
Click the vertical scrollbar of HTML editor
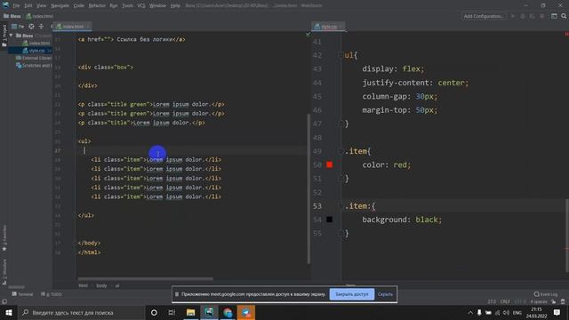point(309,188)
